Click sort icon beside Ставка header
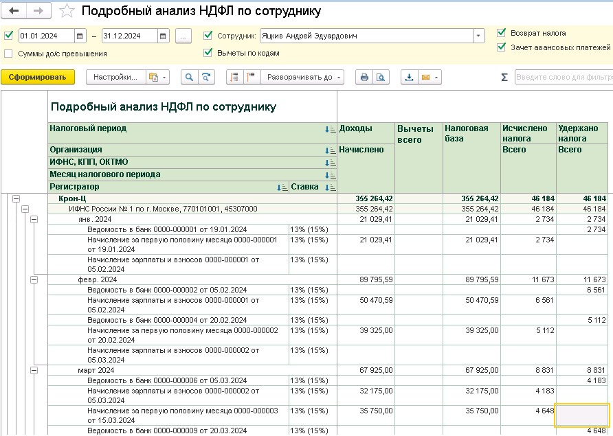This screenshot has width=613, height=436. (x=330, y=187)
